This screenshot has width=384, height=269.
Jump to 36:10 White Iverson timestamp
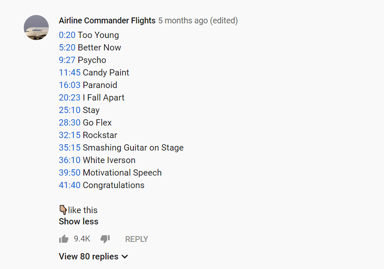coord(70,160)
